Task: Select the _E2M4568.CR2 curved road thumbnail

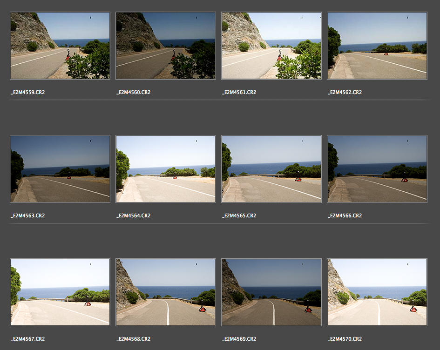Action: pos(165,292)
